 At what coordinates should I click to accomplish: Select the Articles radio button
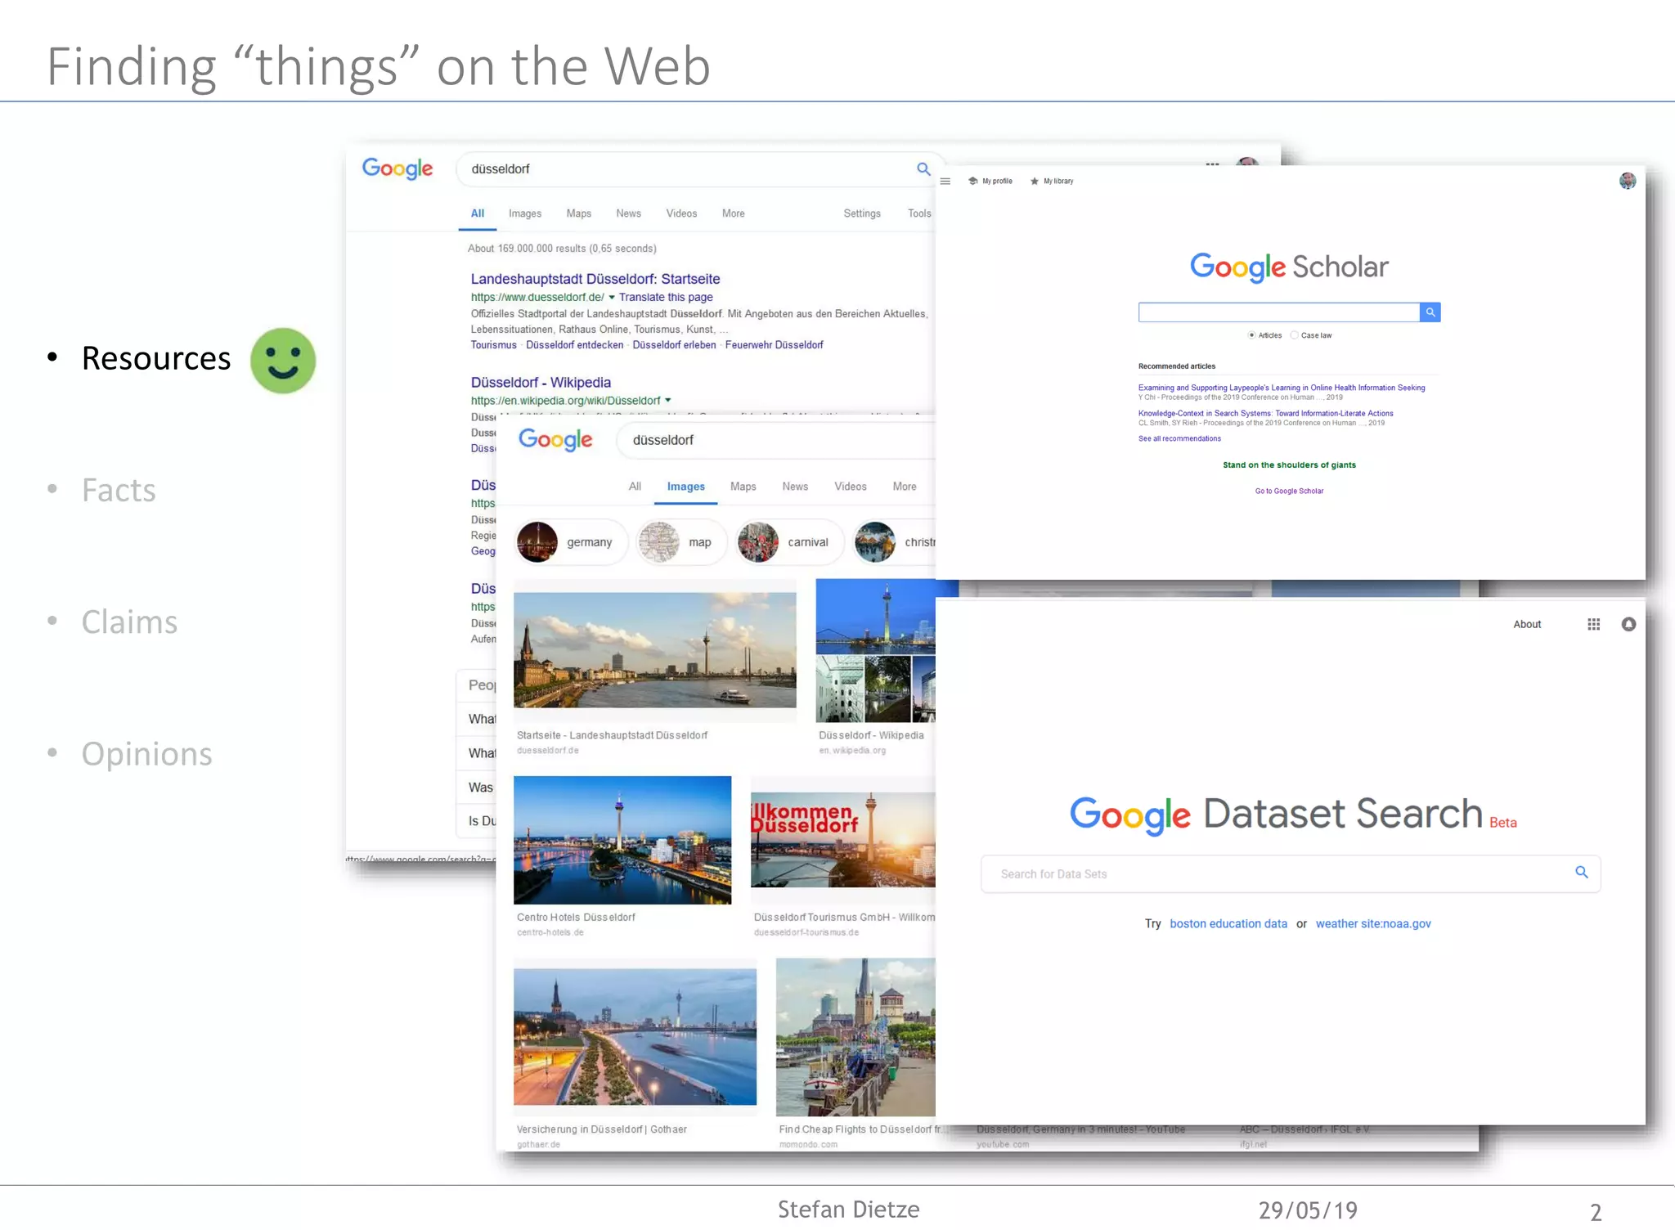pos(1251,335)
